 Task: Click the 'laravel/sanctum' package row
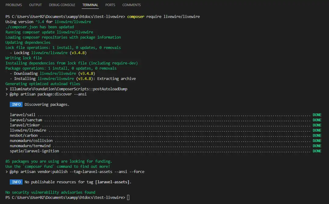[166, 120]
